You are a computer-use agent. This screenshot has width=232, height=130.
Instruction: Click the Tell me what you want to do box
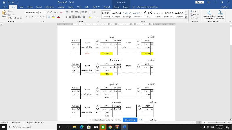(x=147, y=7)
